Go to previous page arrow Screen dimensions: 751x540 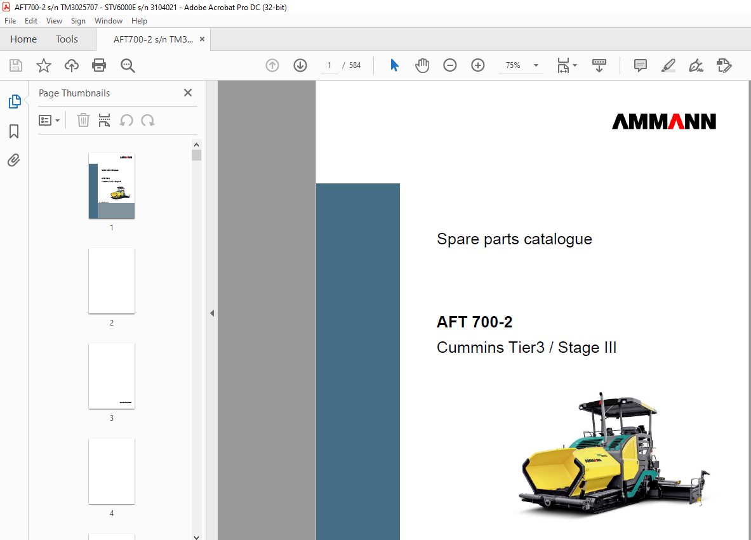coord(272,65)
